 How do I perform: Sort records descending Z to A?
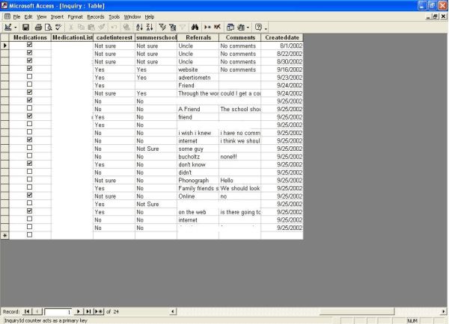[x=150, y=27]
